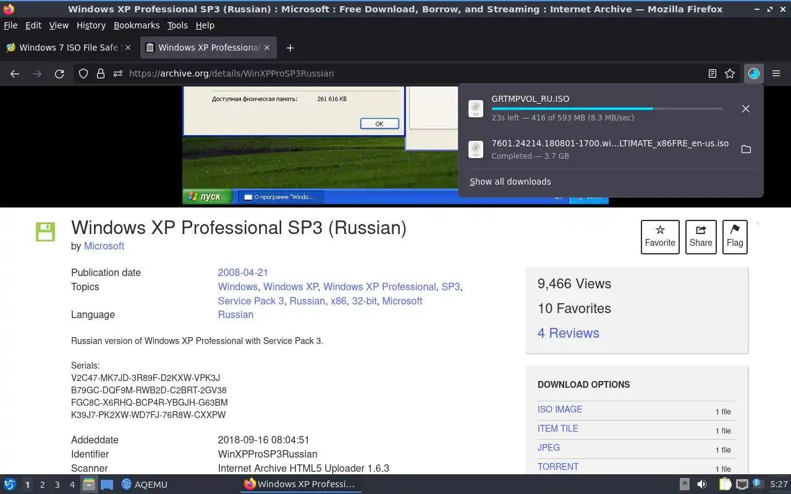
Task: Reload the current page
Action: coord(59,73)
